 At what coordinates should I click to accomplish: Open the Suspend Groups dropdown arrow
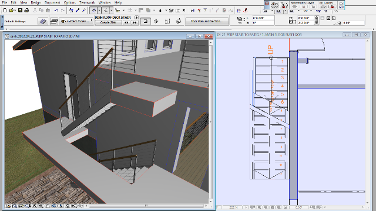point(154,11)
